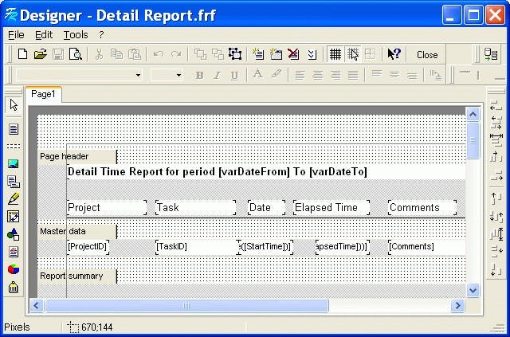Toggle Bold text formatting
The image size is (510, 337).
point(200,75)
